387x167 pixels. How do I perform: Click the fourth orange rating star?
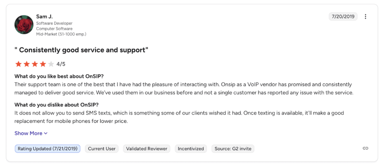pyautogui.click(x=43, y=64)
